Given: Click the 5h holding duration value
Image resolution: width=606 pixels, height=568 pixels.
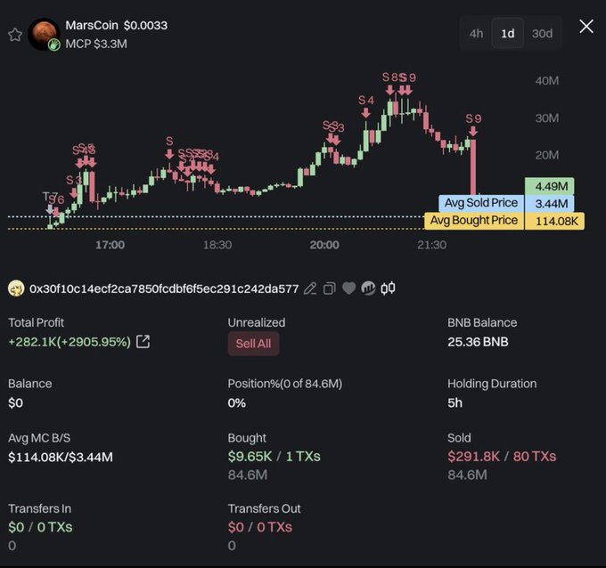Looking at the screenshot, I should [x=454, y=402].
